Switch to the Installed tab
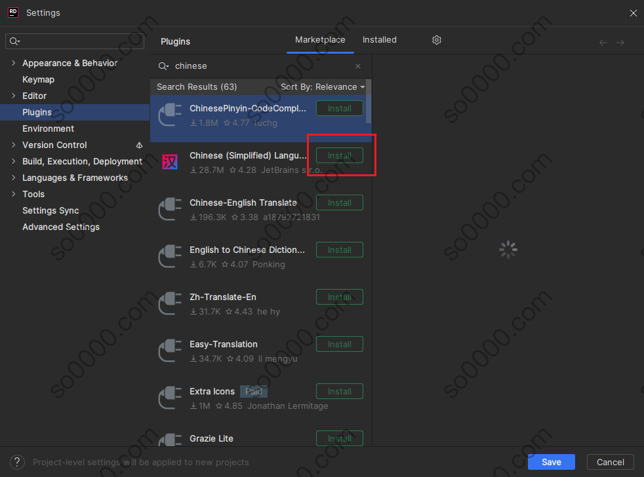 pyautogui.click(x=379, y=40)
